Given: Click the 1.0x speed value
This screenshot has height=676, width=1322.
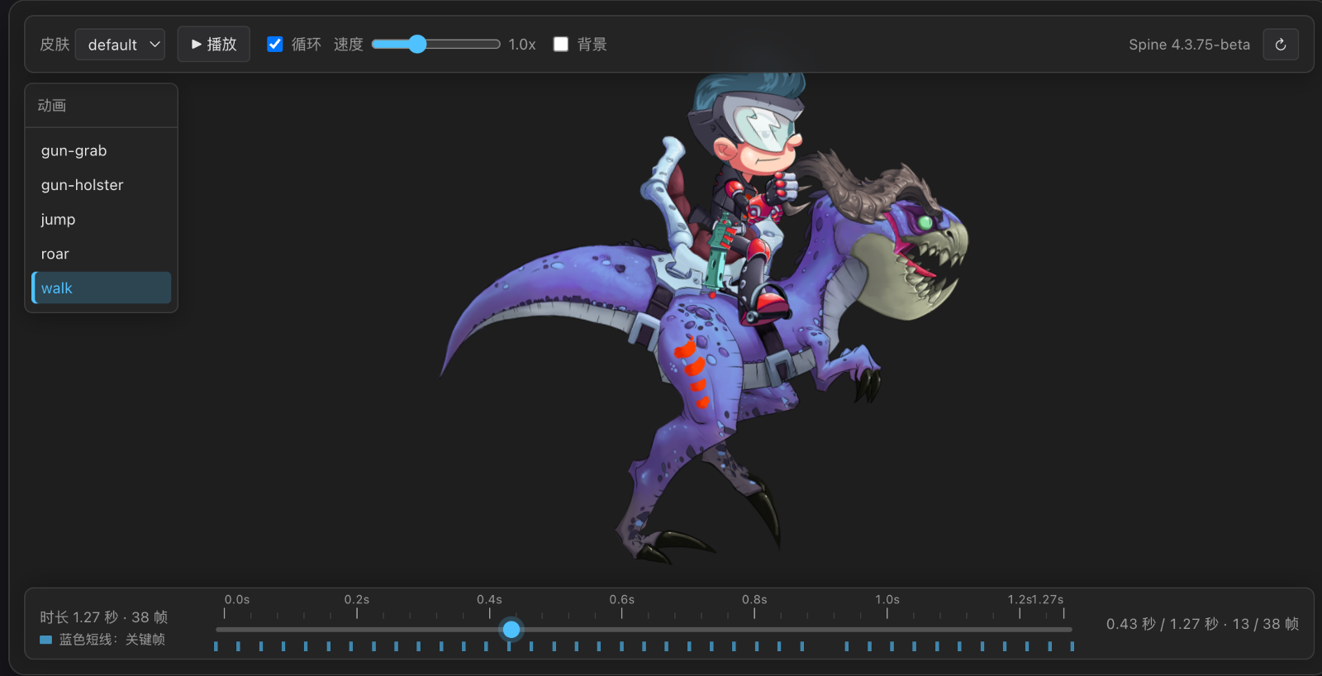Looking at the screenshot, I should tap(522, 45).
